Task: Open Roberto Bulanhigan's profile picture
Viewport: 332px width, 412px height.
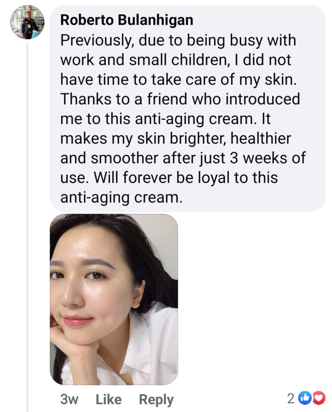Action: pos(27,23)
